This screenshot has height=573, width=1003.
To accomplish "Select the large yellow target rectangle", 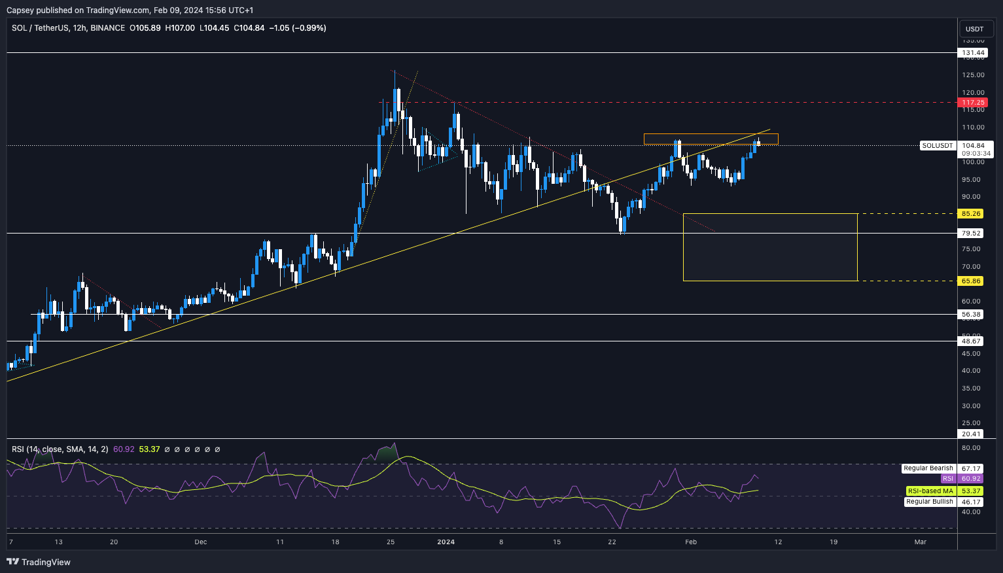I will (769, 247).
